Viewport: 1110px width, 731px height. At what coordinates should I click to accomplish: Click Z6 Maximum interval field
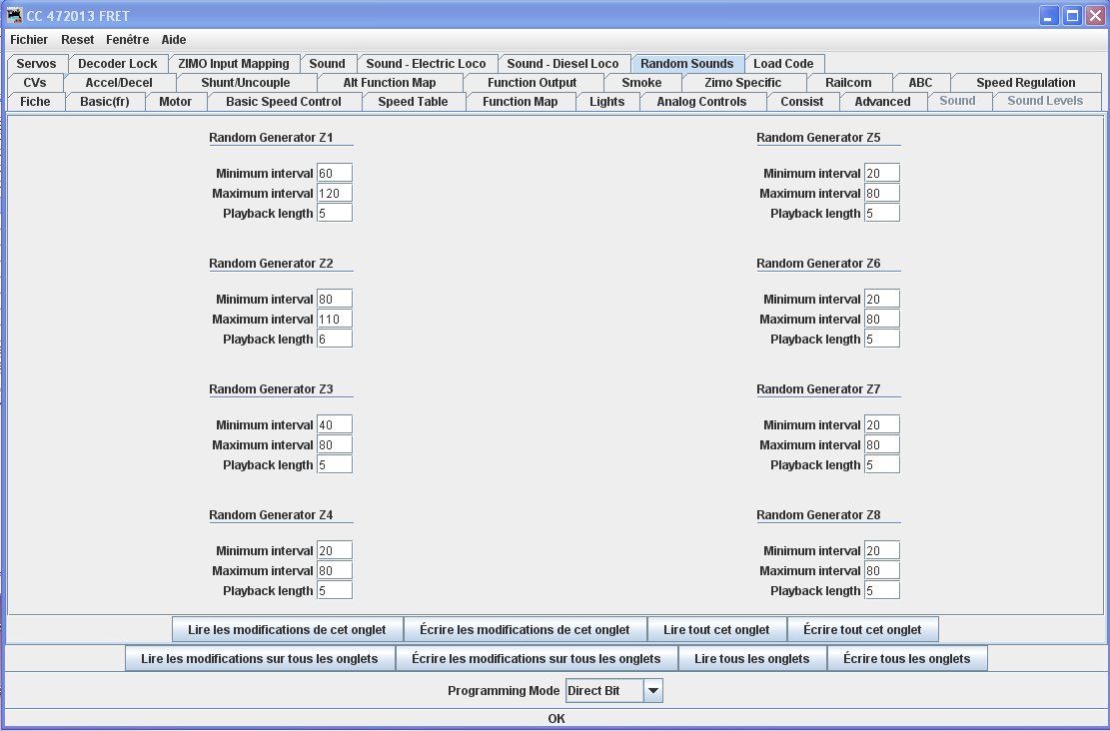point(882,320)
